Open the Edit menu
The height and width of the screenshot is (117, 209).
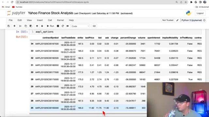pos(20,20)
